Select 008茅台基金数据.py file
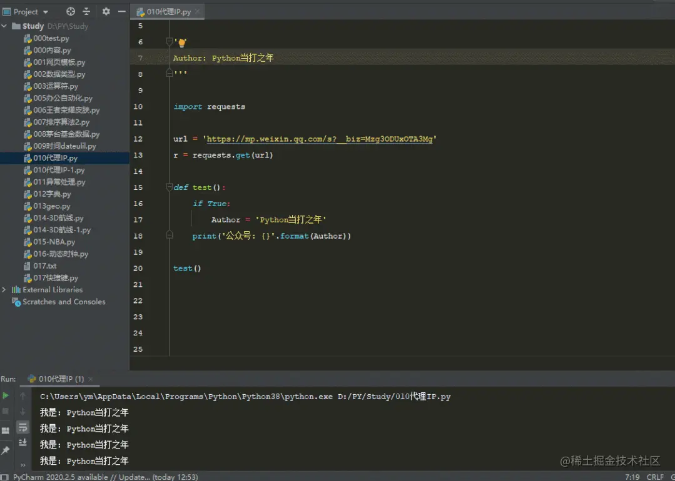 pos(66,134)
